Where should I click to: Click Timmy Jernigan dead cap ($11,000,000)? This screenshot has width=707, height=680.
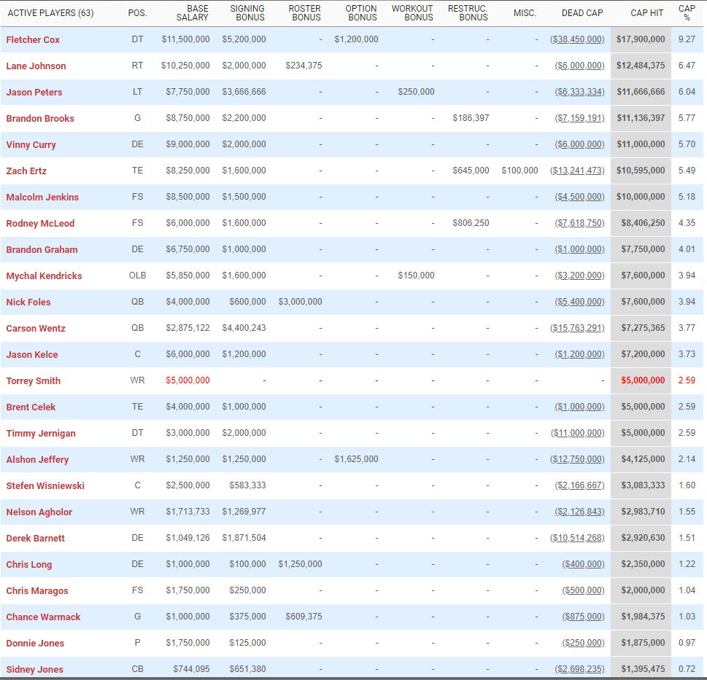[578, 433]
